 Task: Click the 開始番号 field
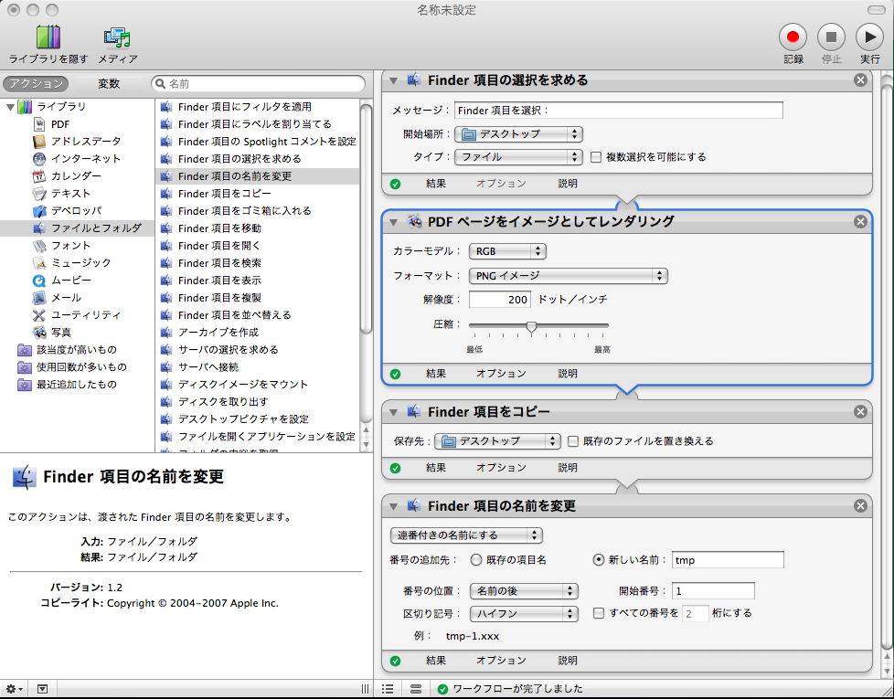coord(713,591)
